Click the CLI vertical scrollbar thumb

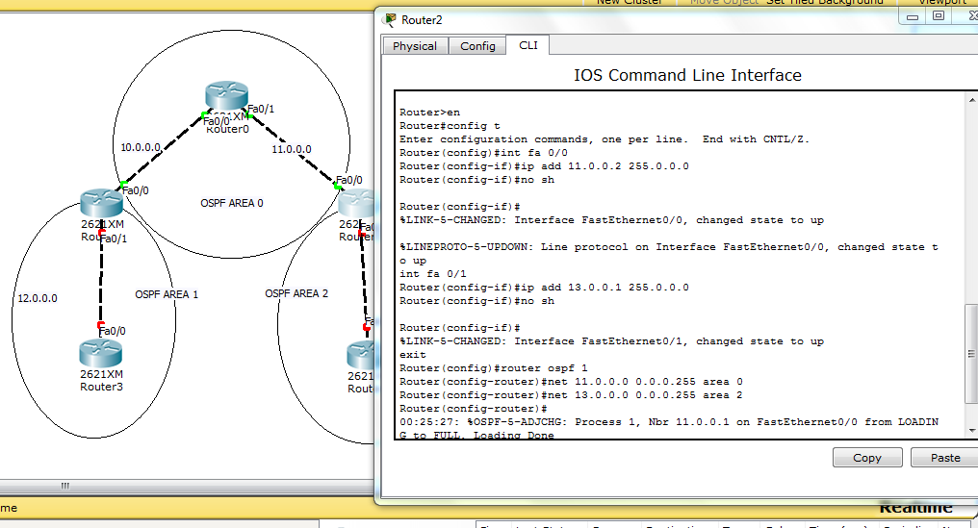click(x=970, y=354)
